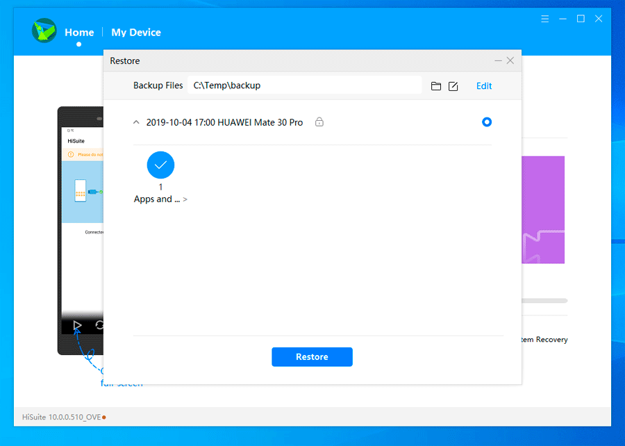The image size is (625, 446).
Task: Click the storage progress bar at right
Action: click(x=544, y=301)
